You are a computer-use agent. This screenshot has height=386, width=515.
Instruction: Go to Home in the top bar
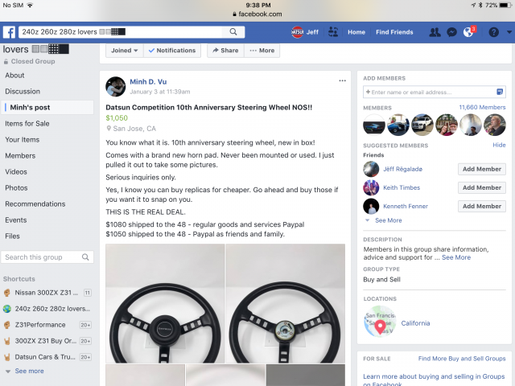pos(356,32)
